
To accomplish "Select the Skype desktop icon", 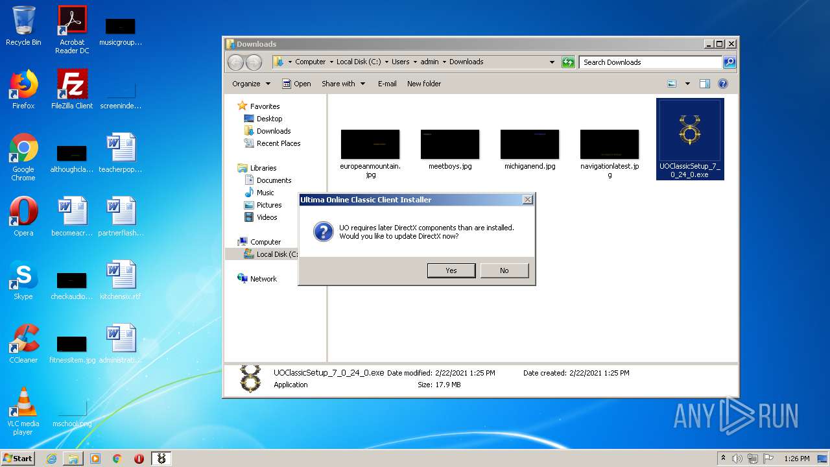I will coord(23,280).
